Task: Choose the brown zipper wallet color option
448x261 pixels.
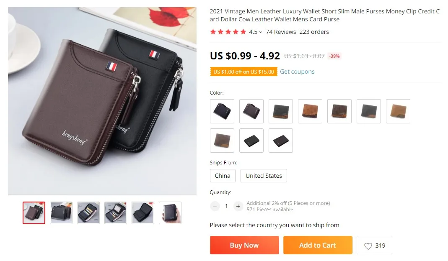Action: (251, 111)
